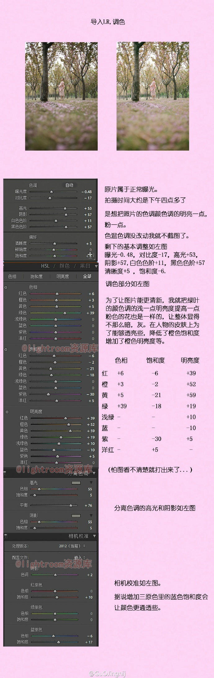Click the 平衡 value +76
214x678 pixels.
point(88,505)
